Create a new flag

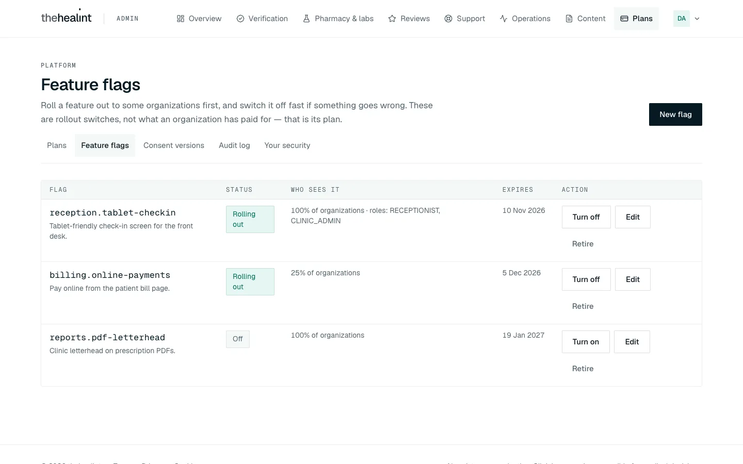675,114
